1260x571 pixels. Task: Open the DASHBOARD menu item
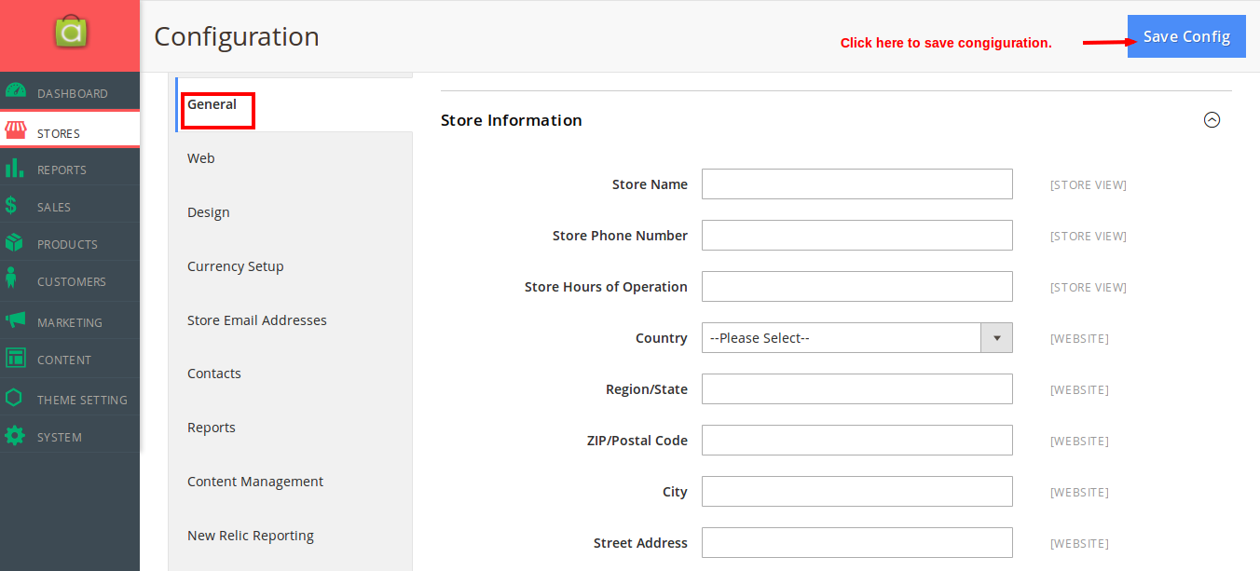tap(70, 92)
